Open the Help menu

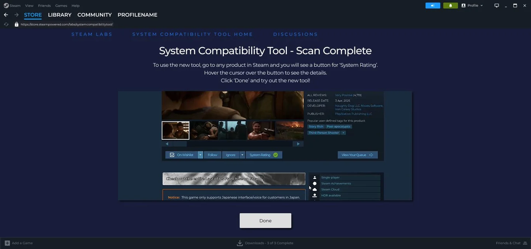75,6
